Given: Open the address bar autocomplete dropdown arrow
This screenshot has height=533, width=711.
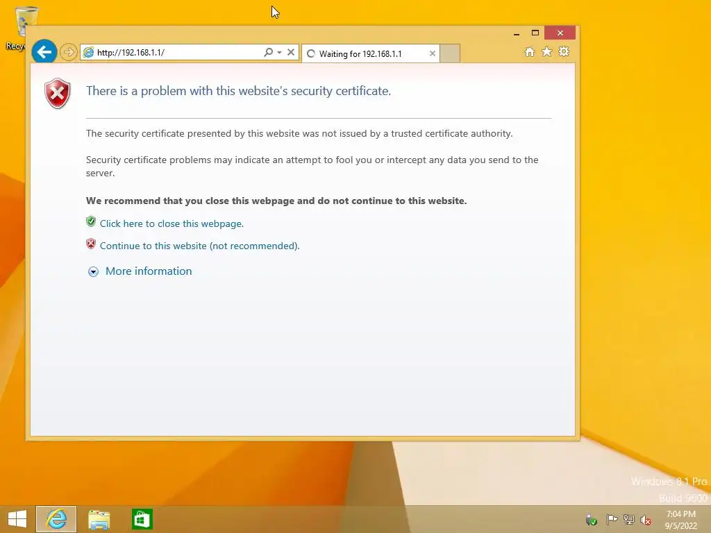Looking at the screenshot, I should click(x=279, y=53).
